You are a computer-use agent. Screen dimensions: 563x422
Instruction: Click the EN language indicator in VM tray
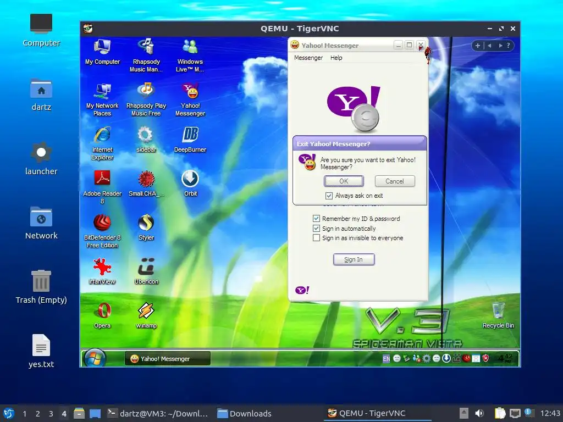(x=387, y=358)
